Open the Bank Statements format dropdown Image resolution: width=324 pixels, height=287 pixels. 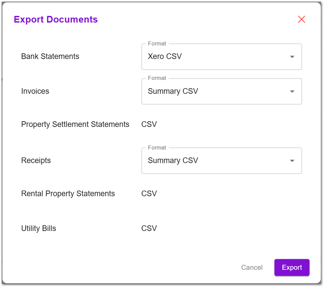221,57
